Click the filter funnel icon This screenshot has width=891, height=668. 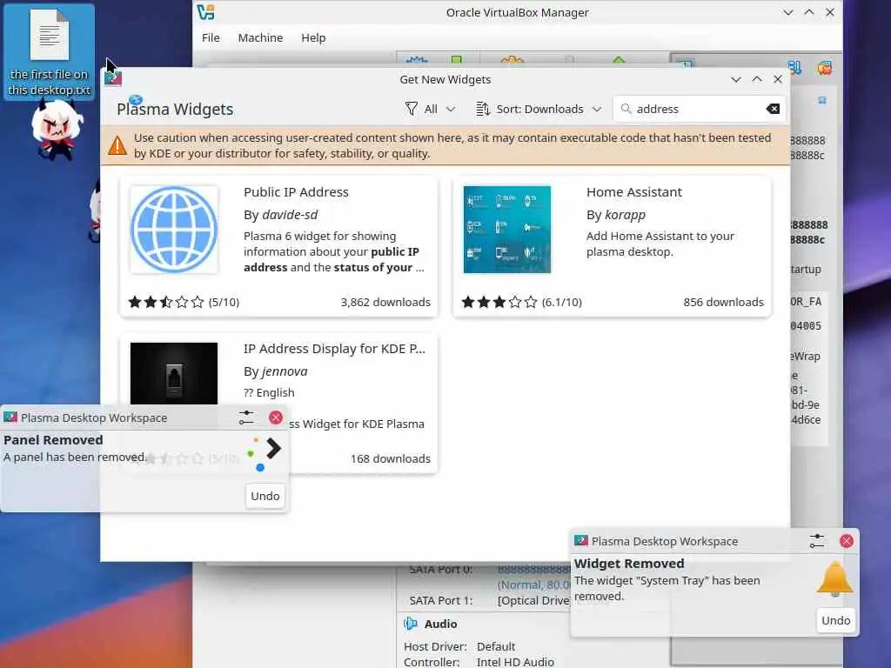[412, 109]
